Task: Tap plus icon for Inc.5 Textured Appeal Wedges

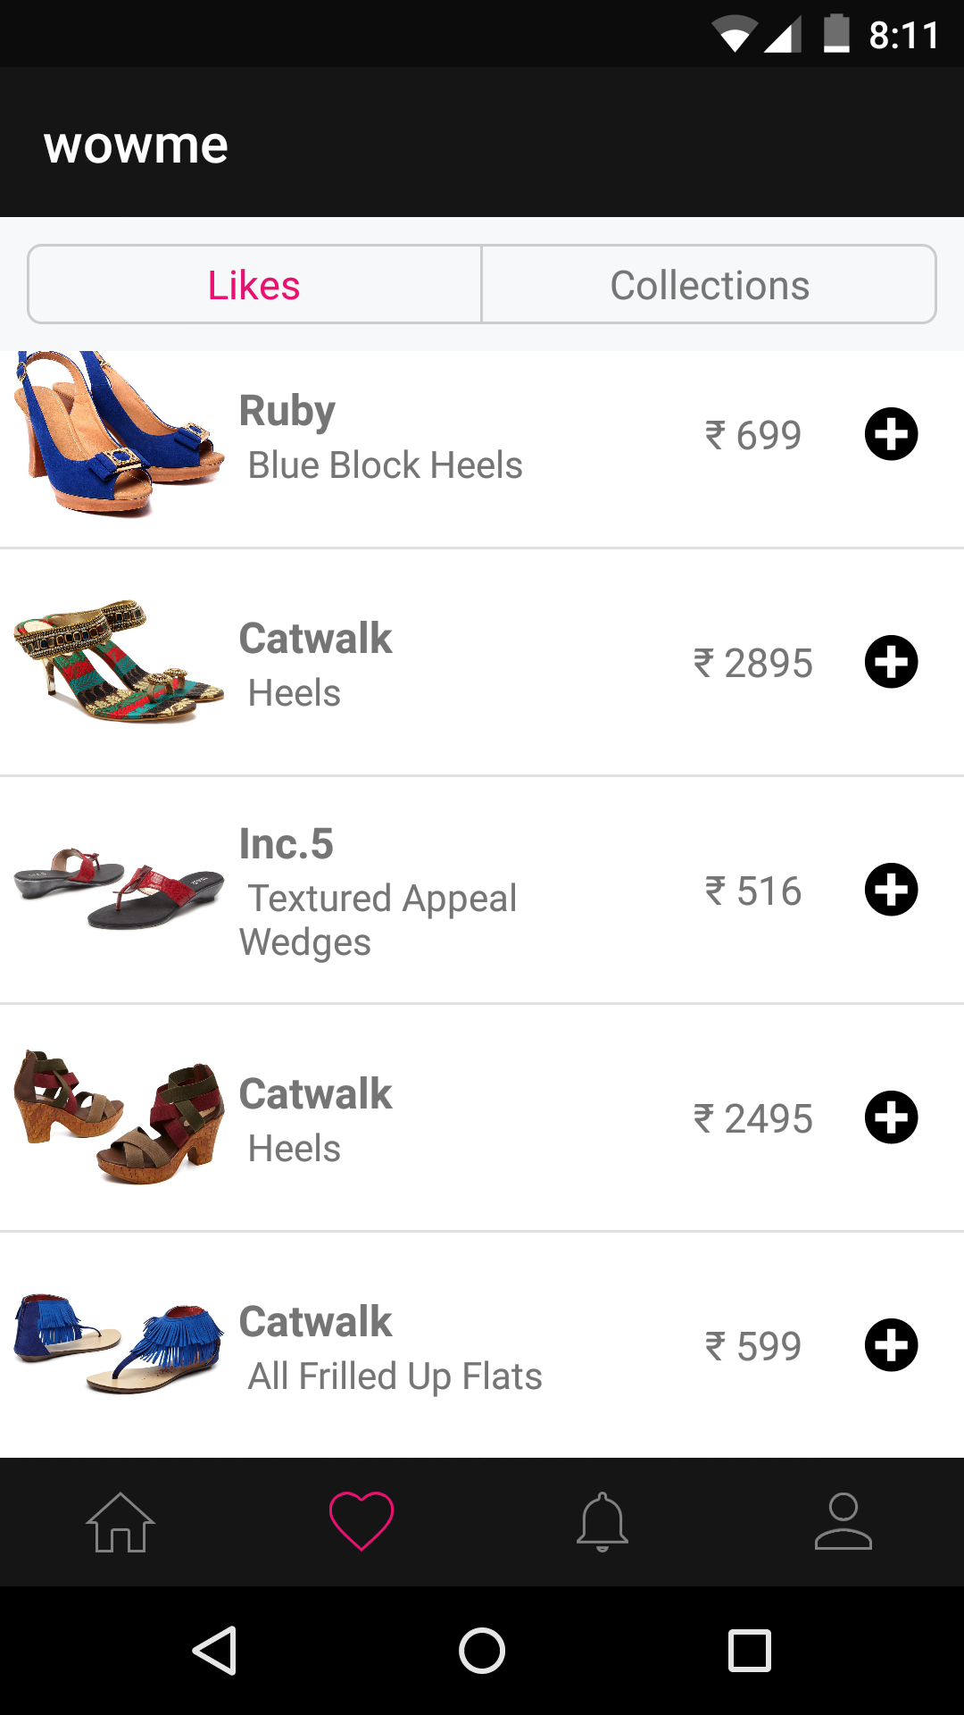Action: tap(891, 890)
